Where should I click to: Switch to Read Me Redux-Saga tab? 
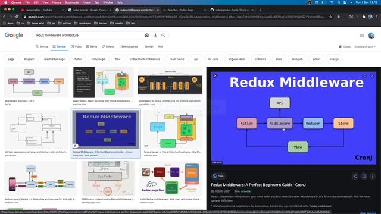(x=184, y=10)
